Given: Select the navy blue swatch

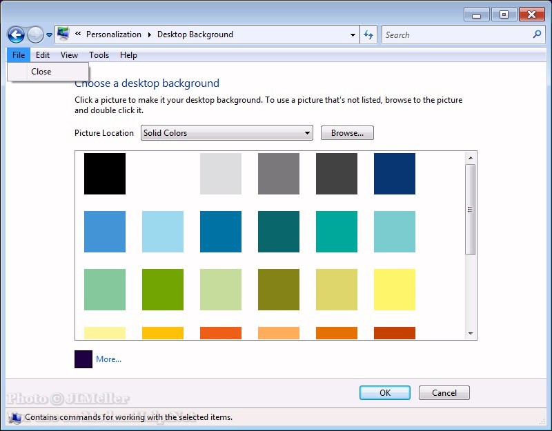Looking at the screenshot, I should point(395,174).
